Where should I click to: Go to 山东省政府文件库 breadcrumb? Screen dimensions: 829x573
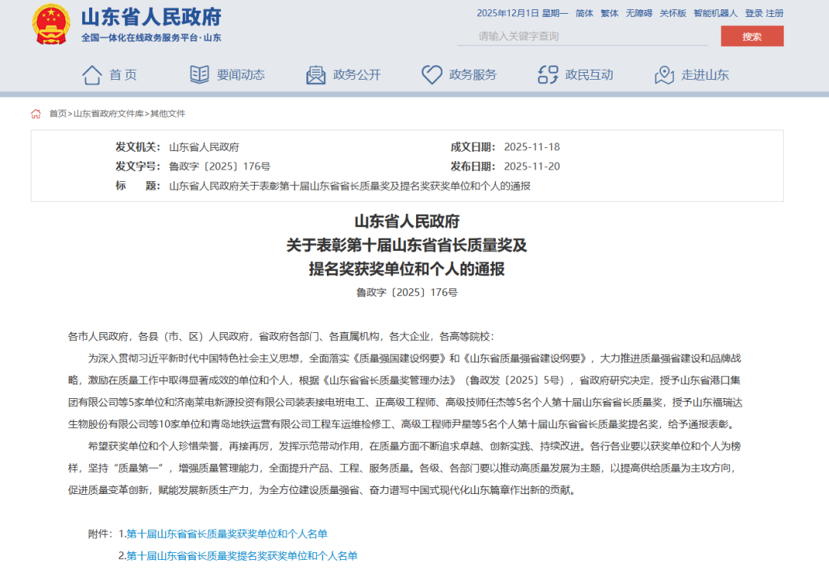tap(108, 114)
